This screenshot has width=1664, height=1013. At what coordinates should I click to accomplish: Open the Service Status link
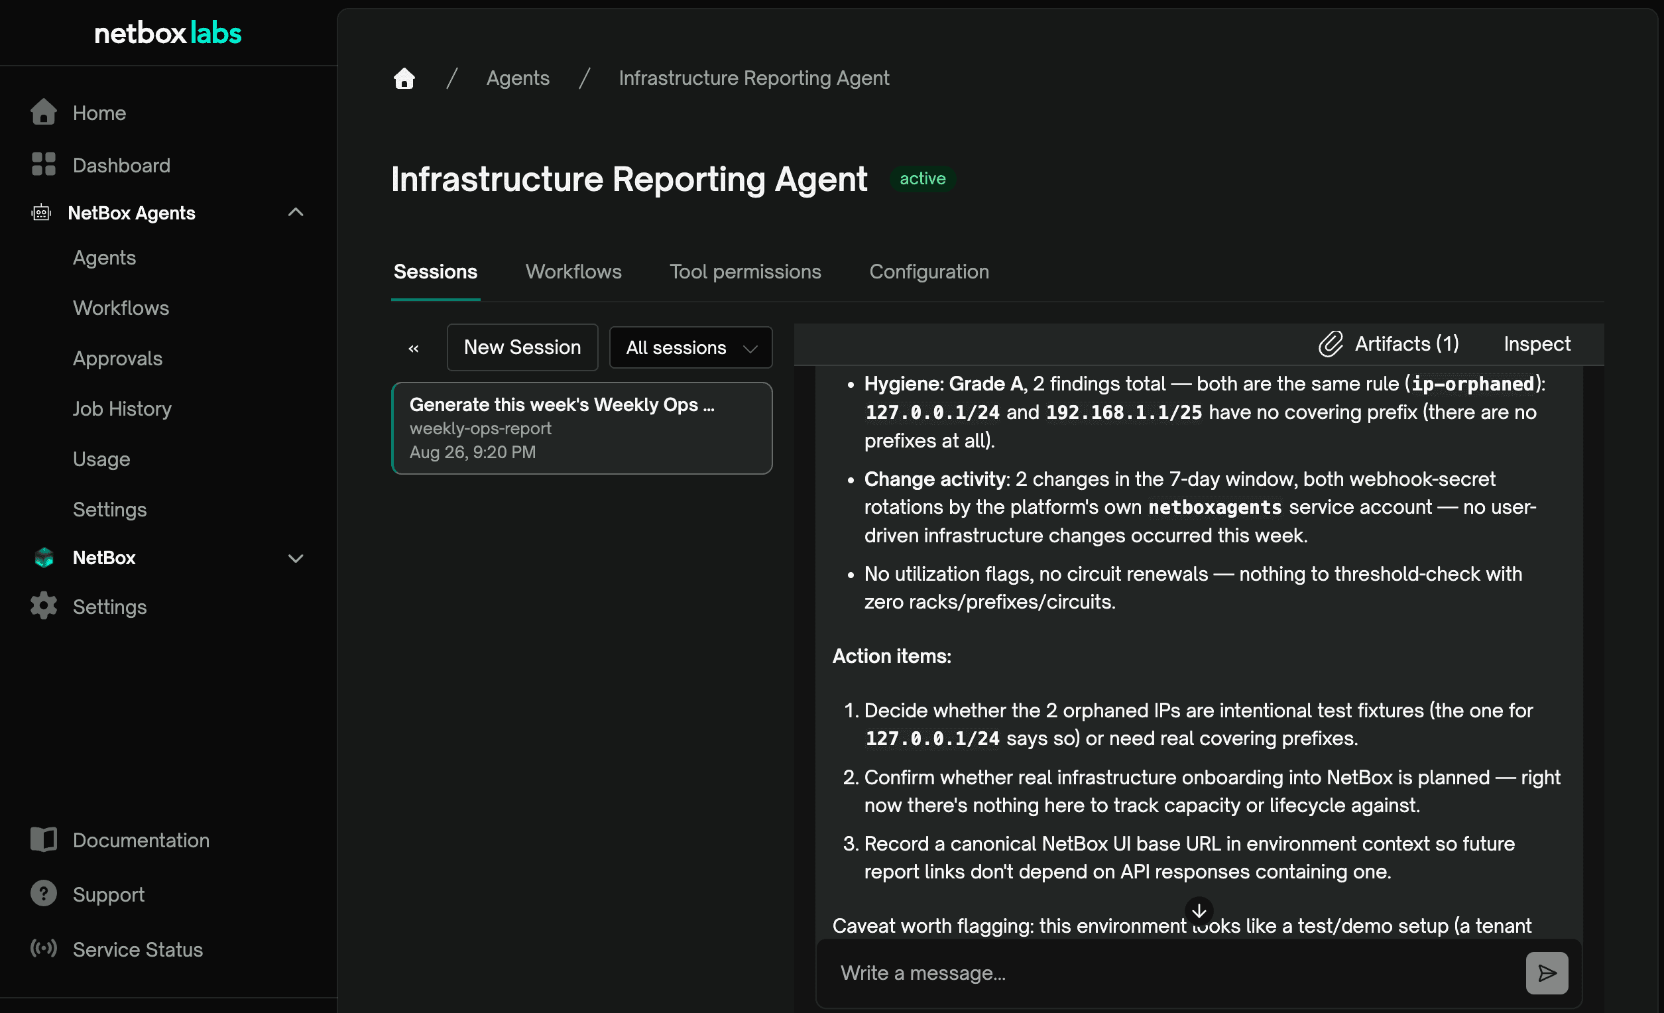138,949
